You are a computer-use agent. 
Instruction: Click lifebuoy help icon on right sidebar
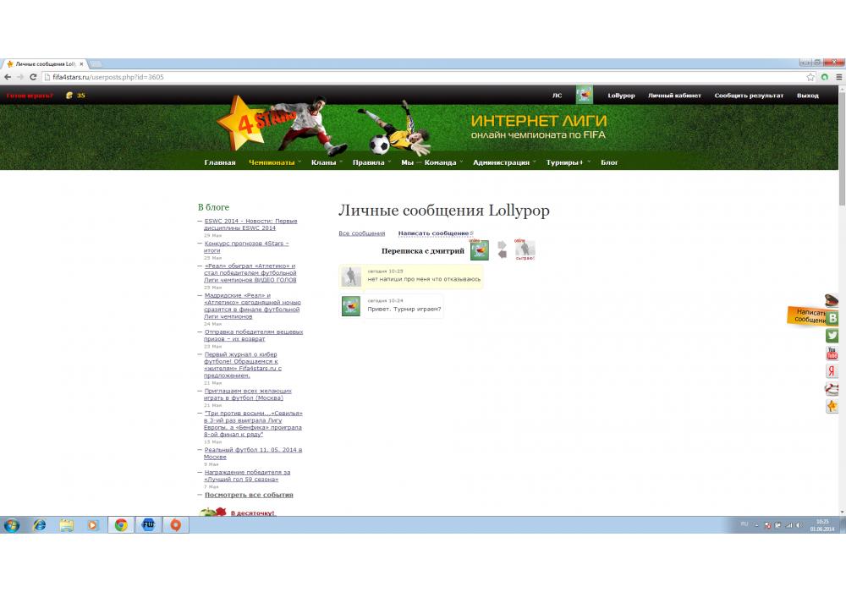(x=832, y=388)
